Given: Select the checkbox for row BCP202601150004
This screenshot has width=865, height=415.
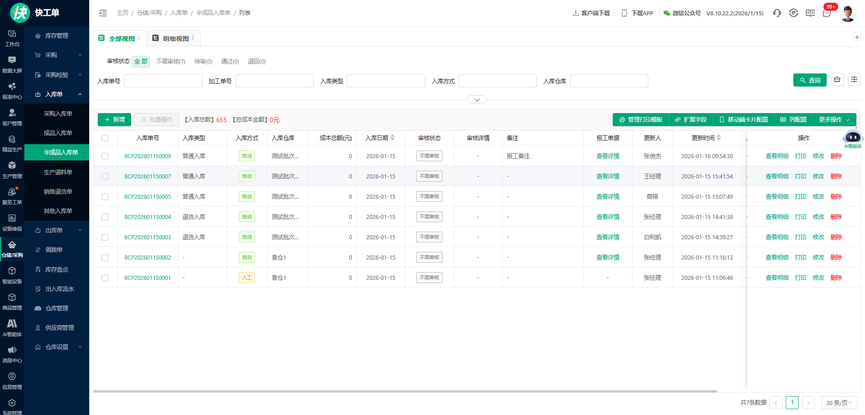Looking at the screenshot, I should click(x=105, y=217).
